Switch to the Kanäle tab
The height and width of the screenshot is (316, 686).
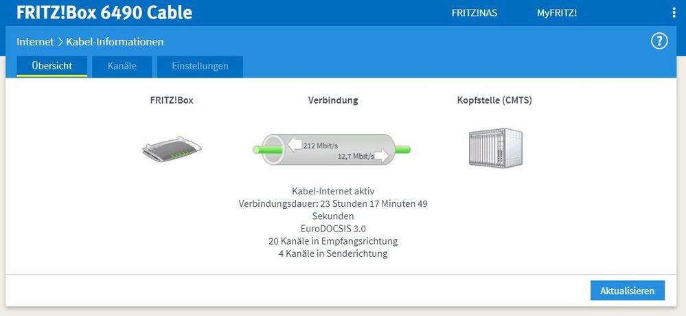point(122,67)
